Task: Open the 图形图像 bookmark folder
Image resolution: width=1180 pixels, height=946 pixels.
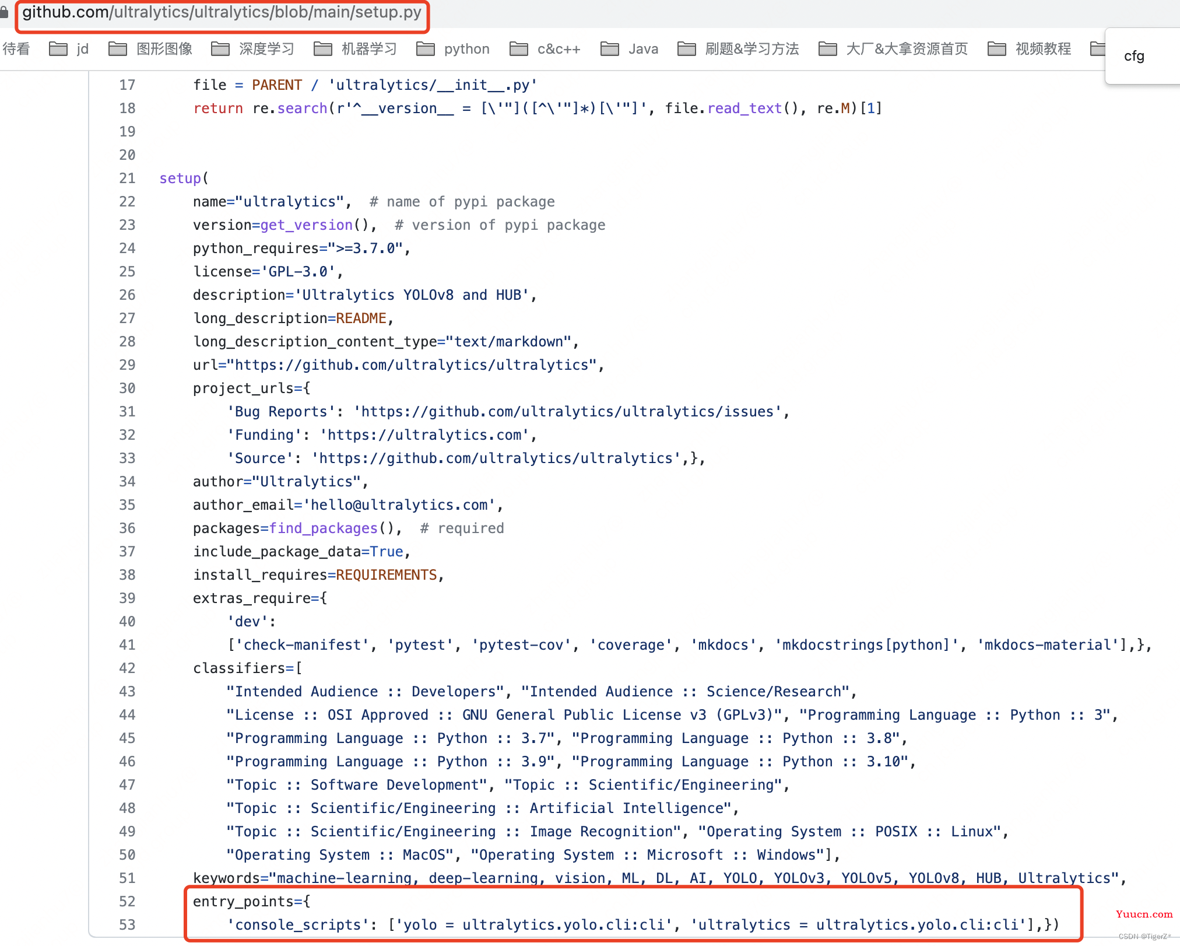Action: click(x=150, y=49)
